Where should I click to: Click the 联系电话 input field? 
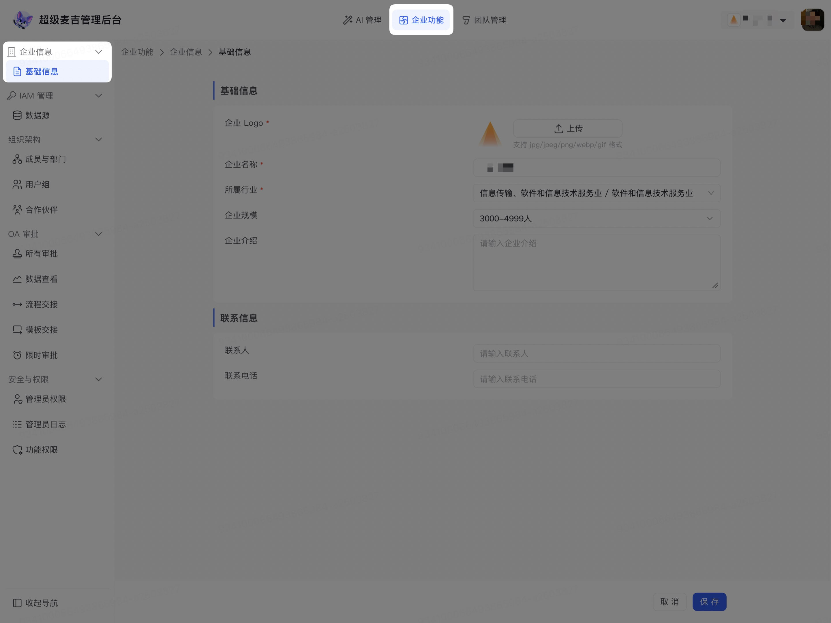(596, 379)
